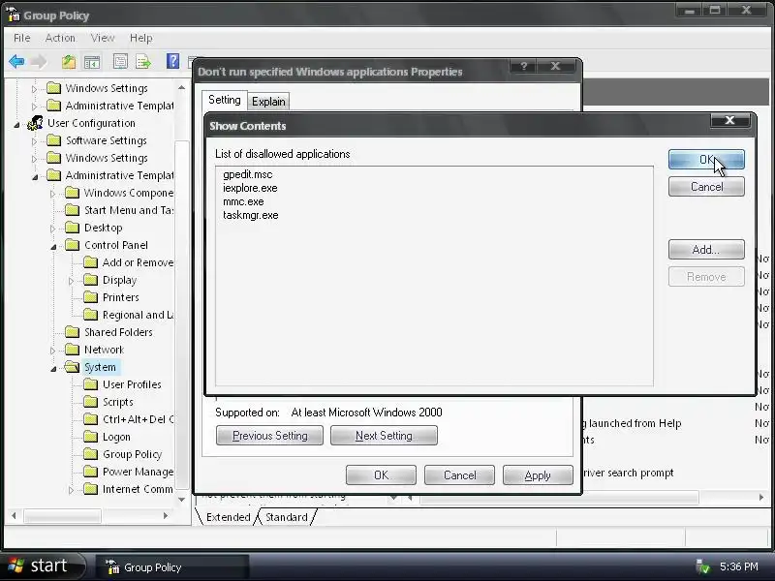Click the User Configuration node icon

[x=35, y=123]
